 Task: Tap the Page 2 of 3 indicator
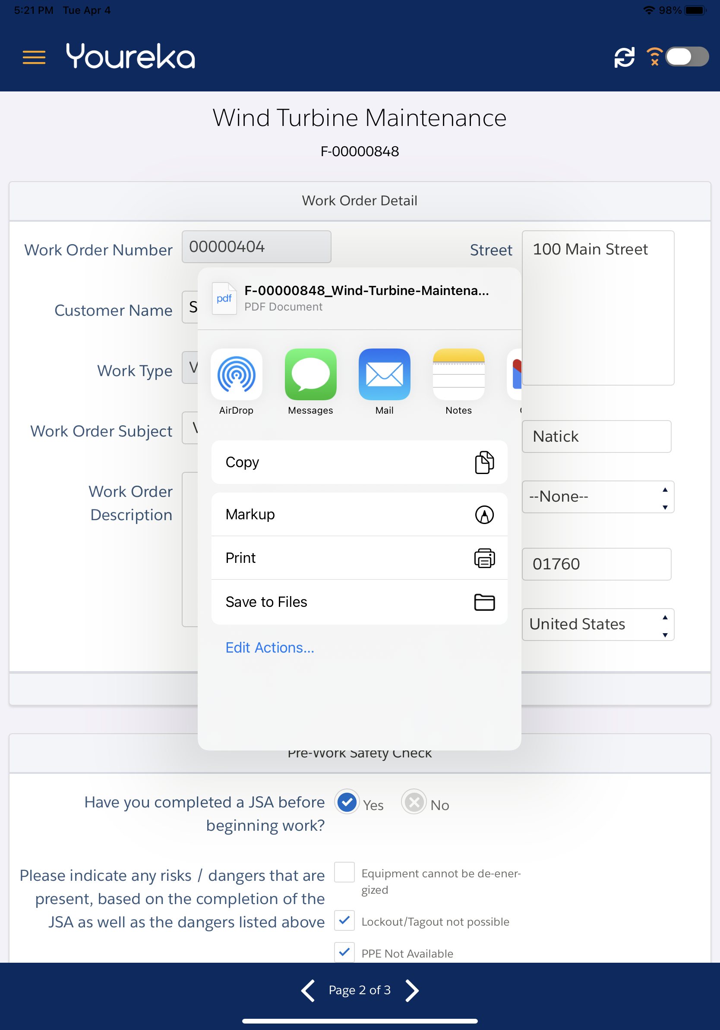[x=360, y=990]
